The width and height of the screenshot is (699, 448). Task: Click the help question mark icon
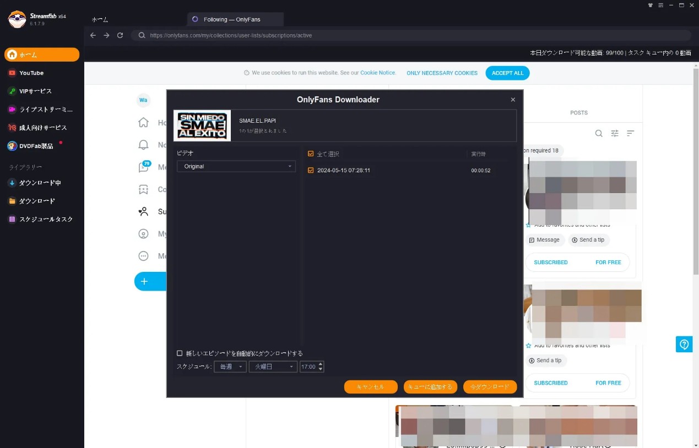[x=684, y=345]
